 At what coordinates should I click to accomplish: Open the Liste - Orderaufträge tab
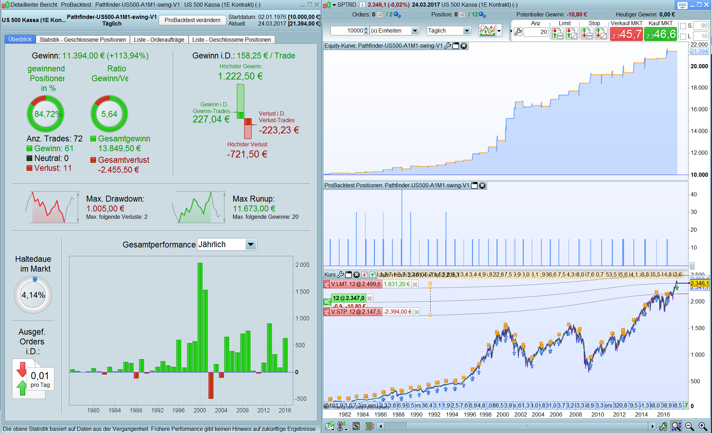[x=159, y=40]
